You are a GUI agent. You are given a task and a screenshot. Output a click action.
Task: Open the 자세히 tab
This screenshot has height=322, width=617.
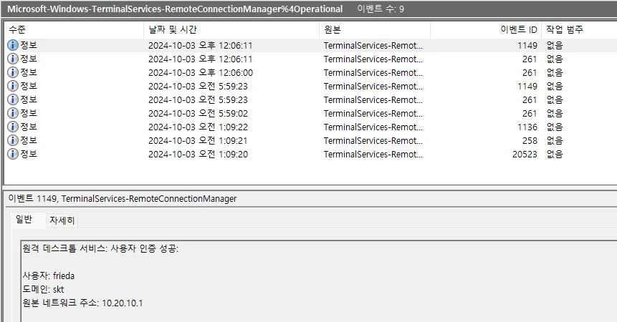[62, 220]
